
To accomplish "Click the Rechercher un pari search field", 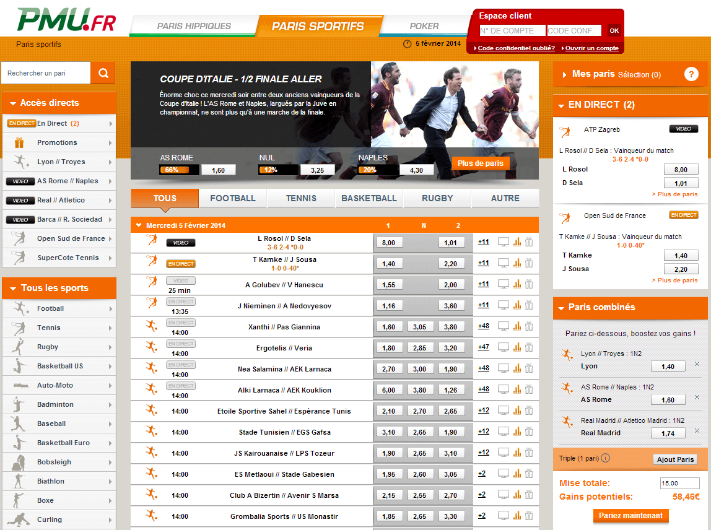I will 46,73.
